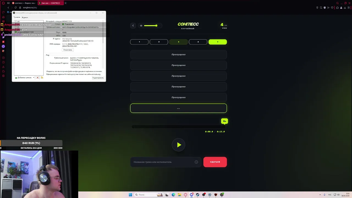352x198 pixels.
Task: Select attempt tab 3
Action: coord(178,42)
